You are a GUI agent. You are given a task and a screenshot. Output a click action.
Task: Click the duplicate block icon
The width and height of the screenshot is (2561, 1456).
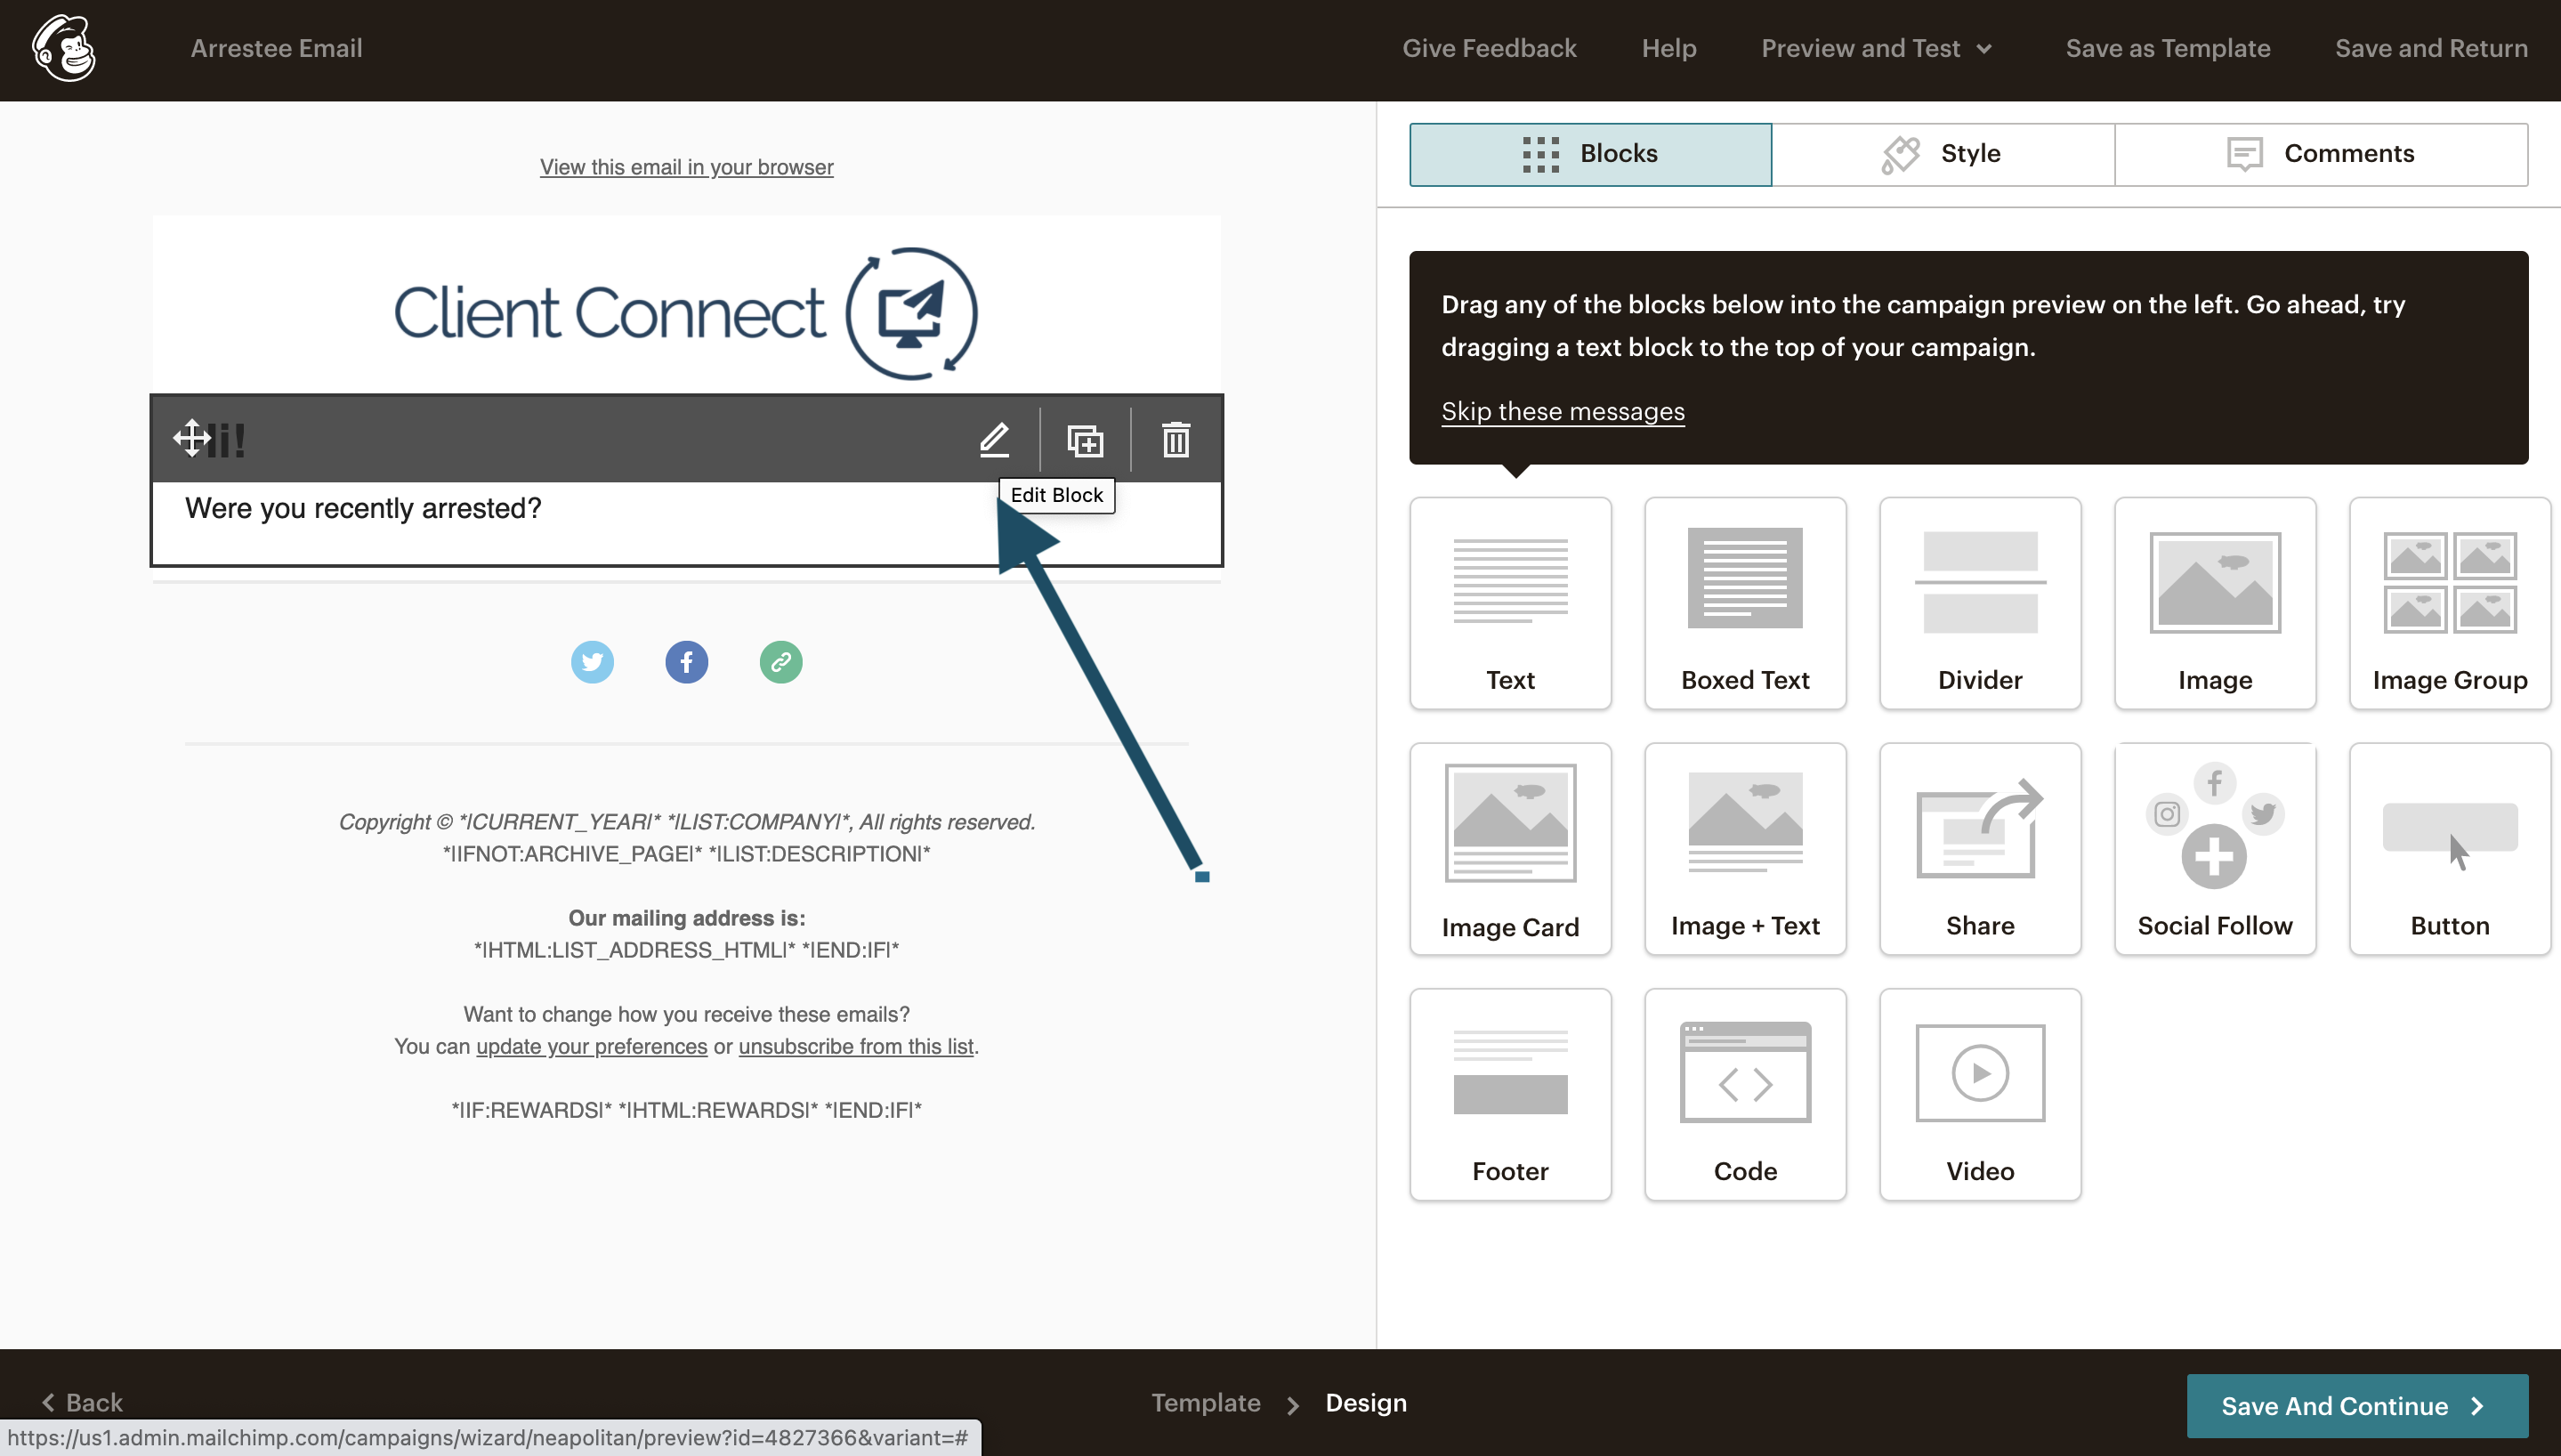point(1085,440)
